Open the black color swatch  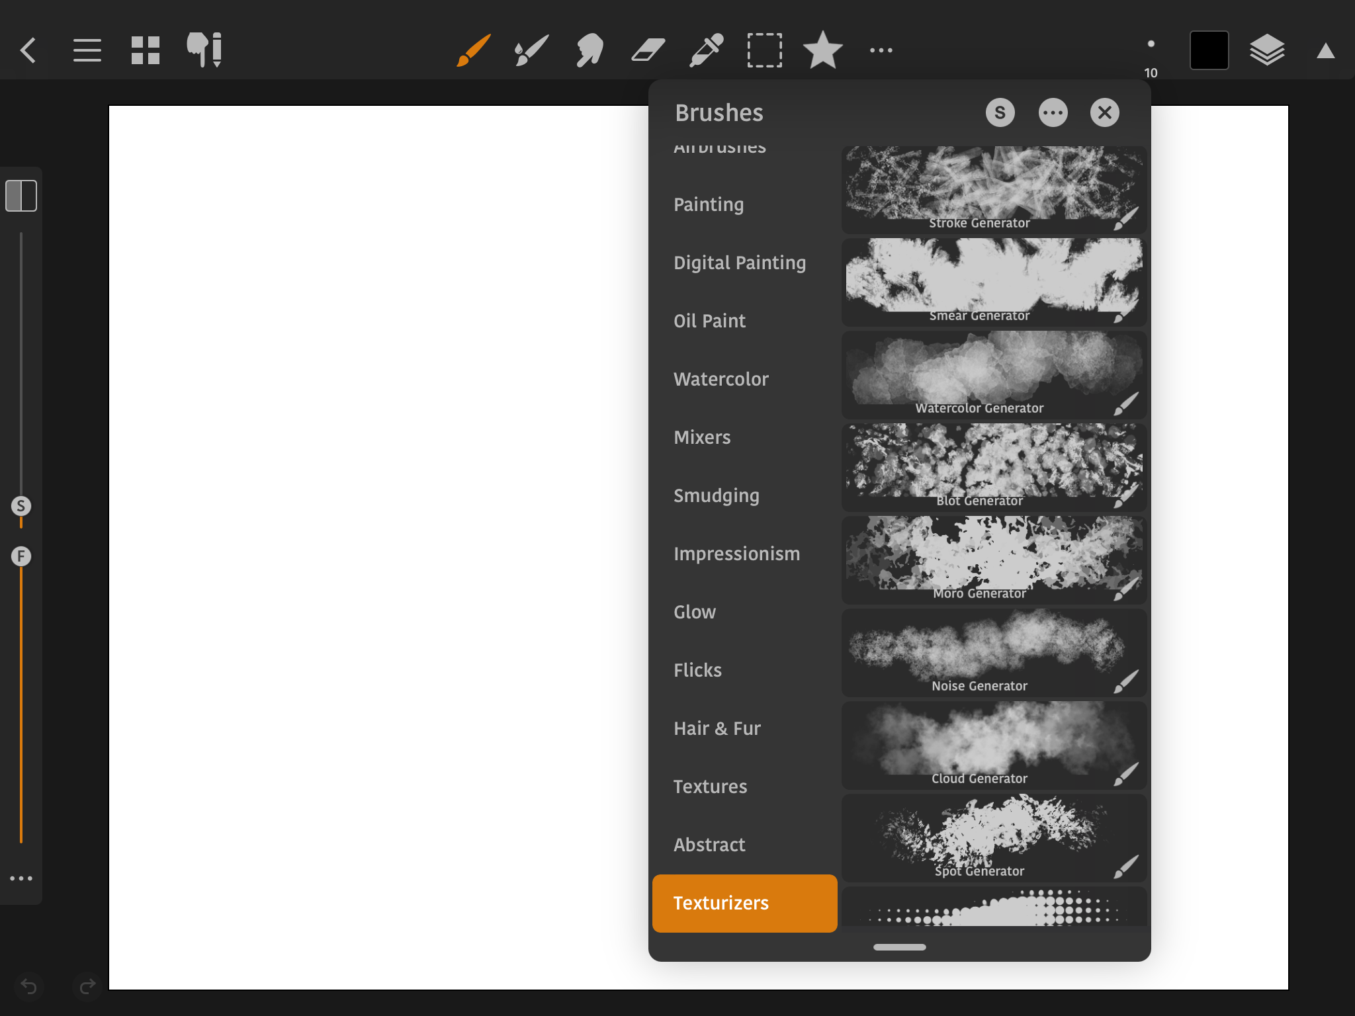click(1209, 50)
